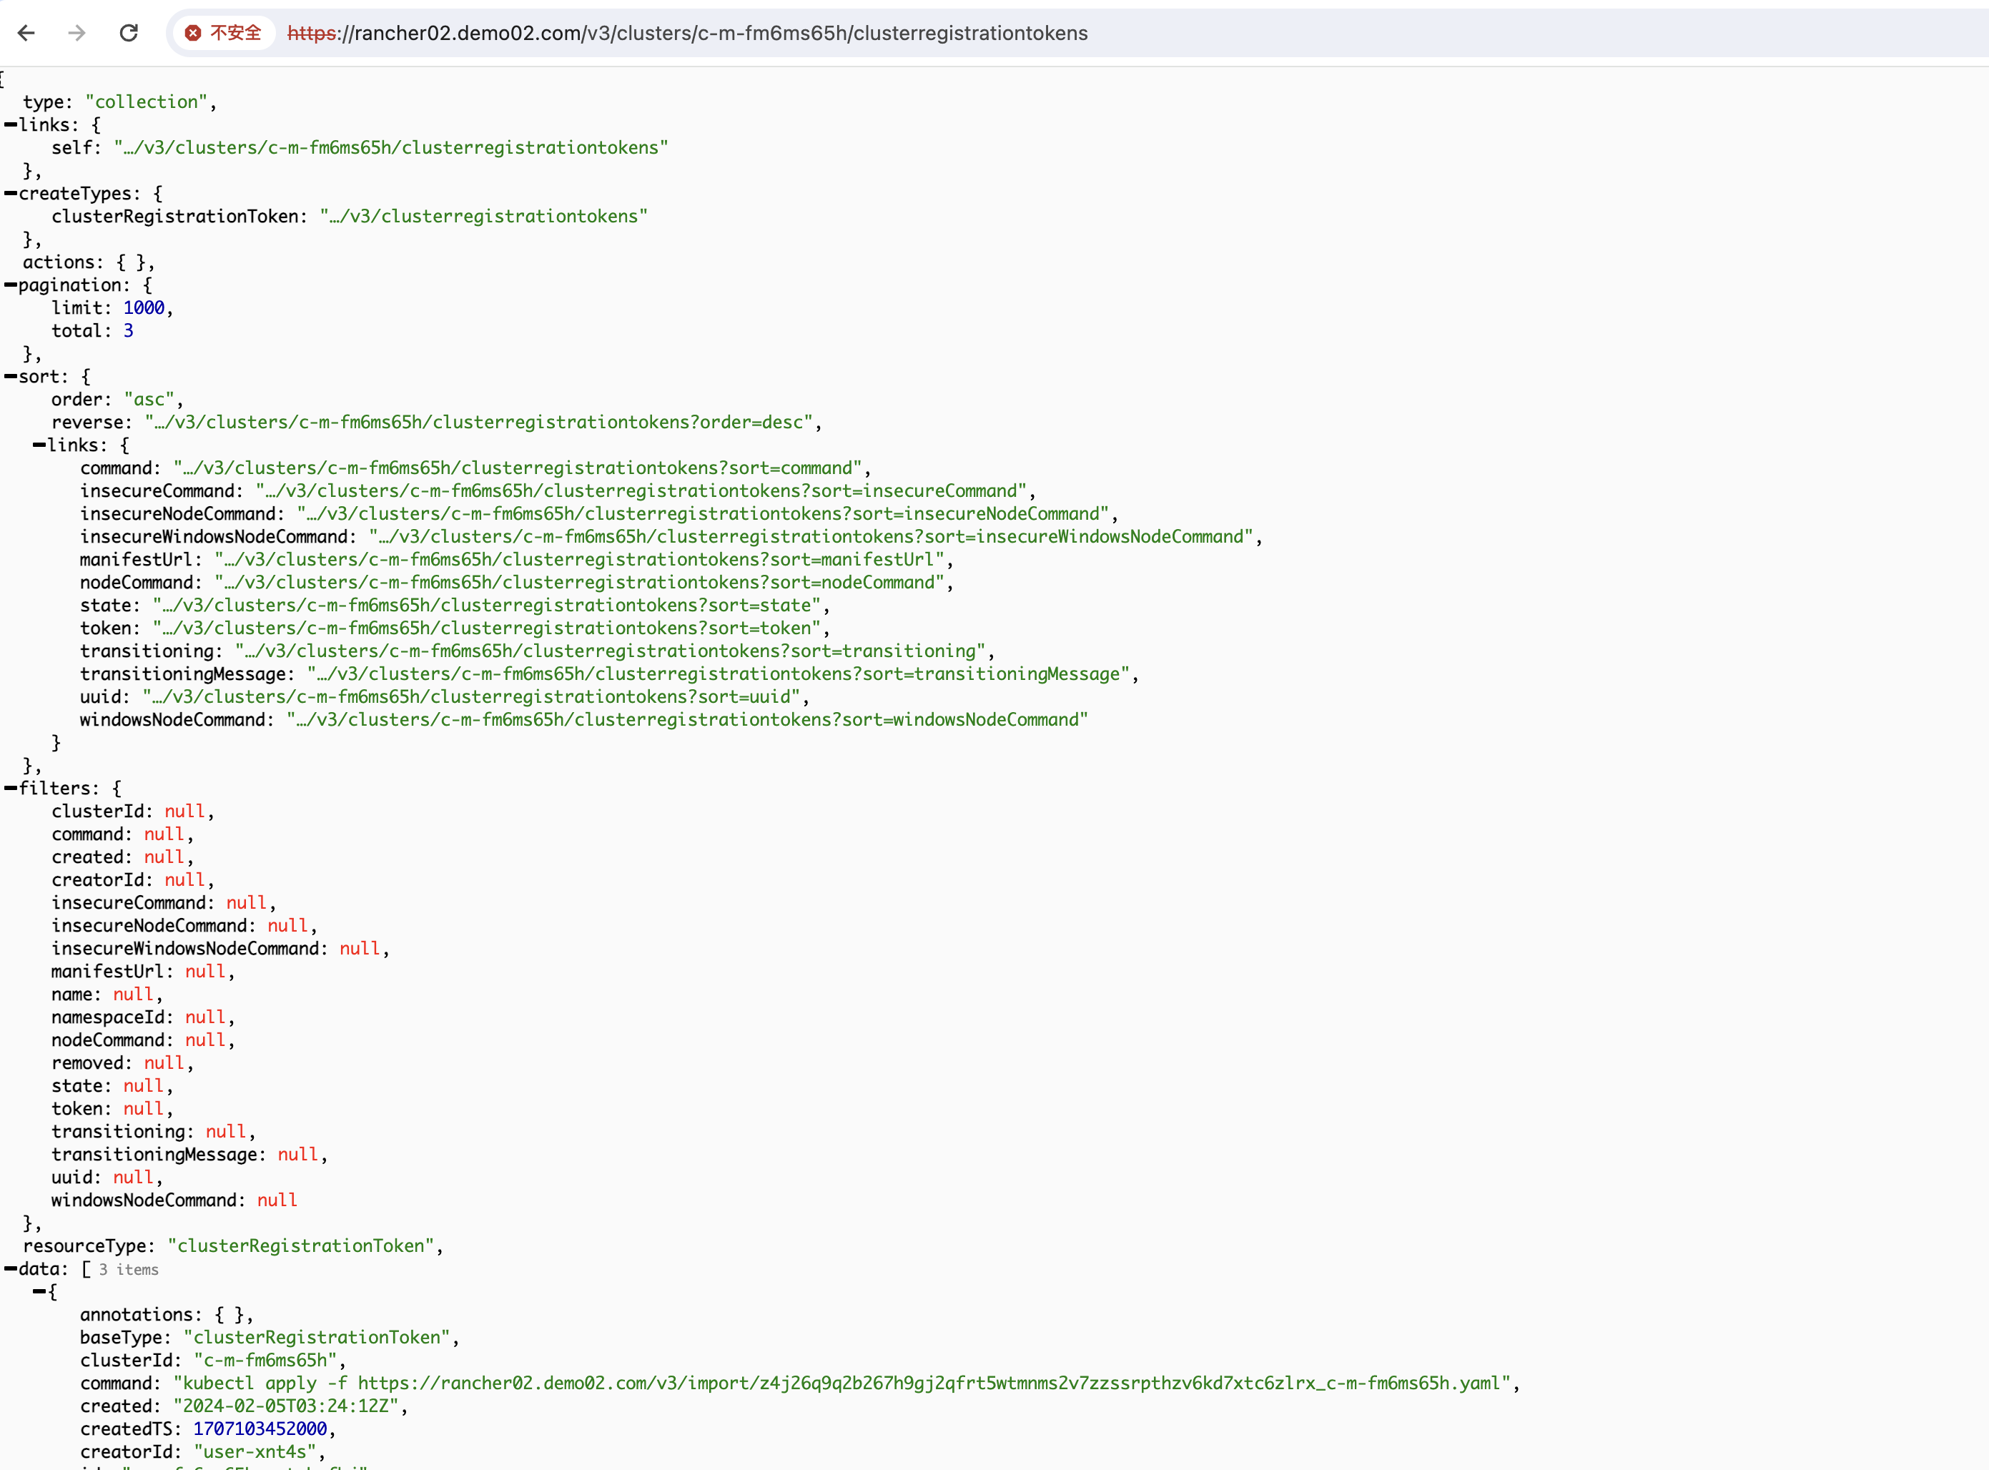1989x1470 pixels.
Task: Click the windowsNodeCommand filter null value
Action: click(x=277, y=1200)
